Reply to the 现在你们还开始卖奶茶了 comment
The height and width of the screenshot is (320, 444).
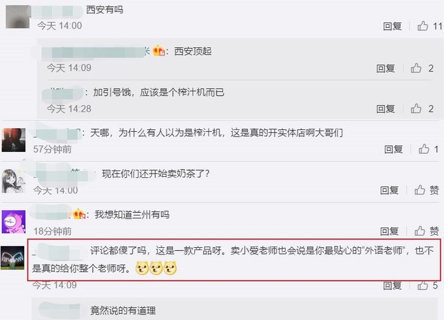tap(389, 190)
